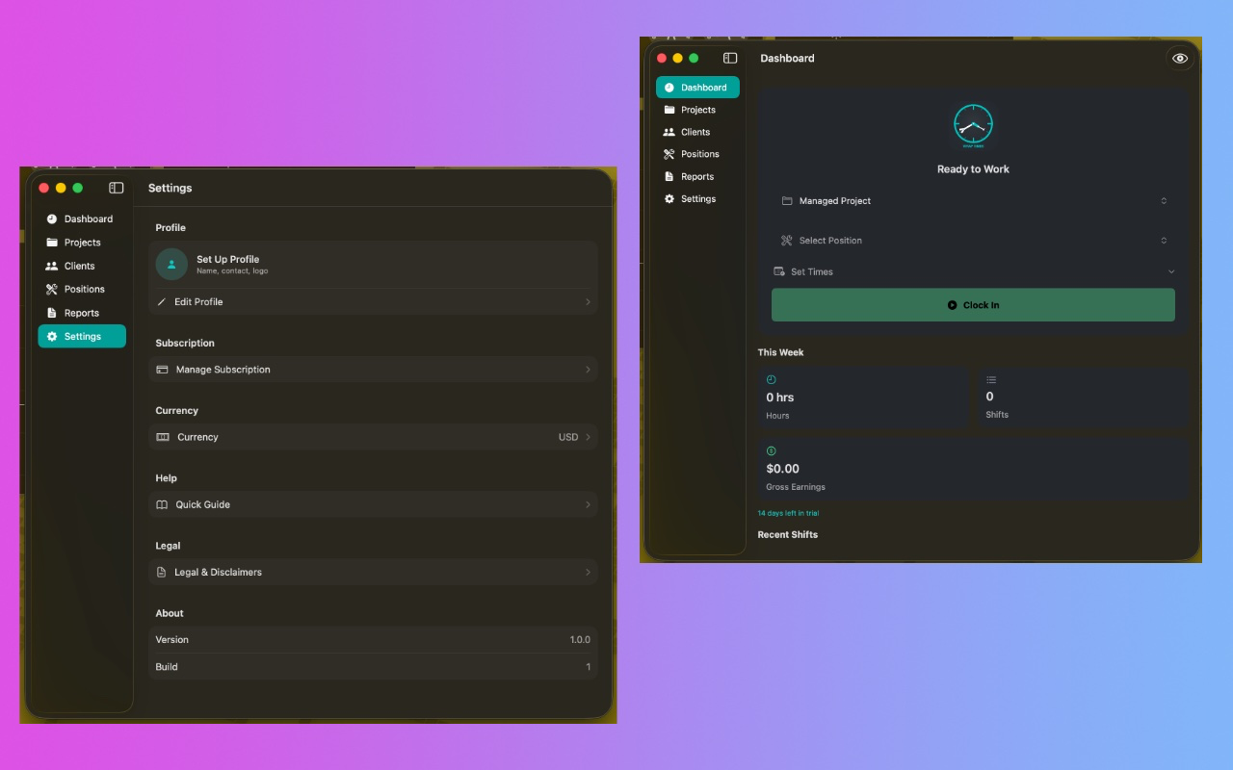Click Manage Subscription label
This screenshot has width=1233, height=770.
coord(223,370)
